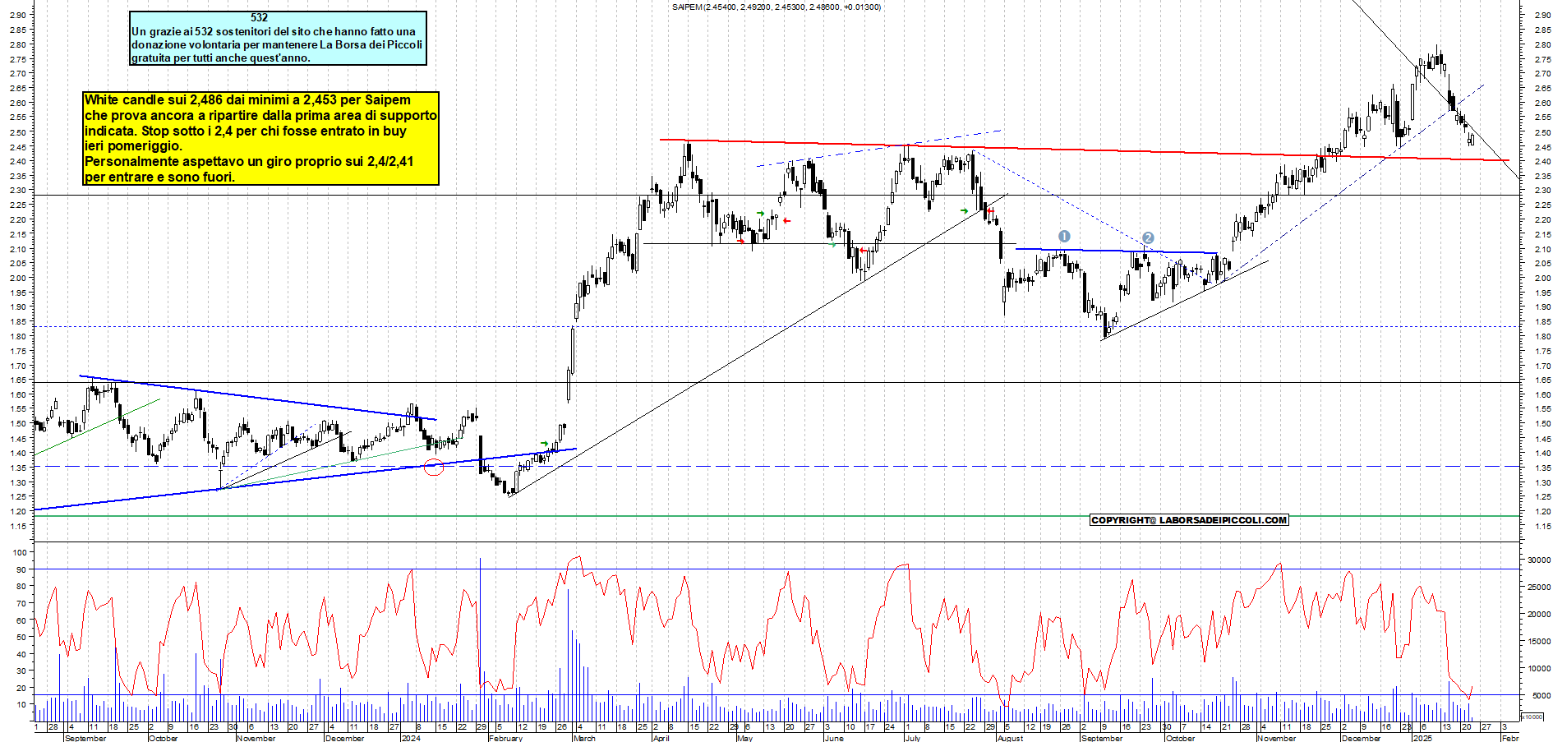Click the 20000 volume scale label

tap(1539, 614)
